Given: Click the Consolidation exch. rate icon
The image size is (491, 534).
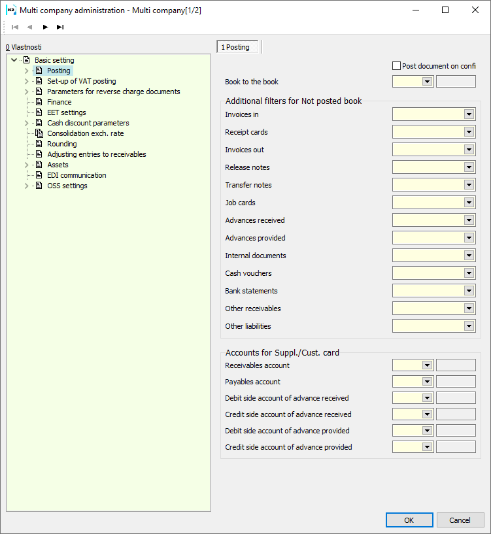Looking at the screenshot, I should [x=39, y=133].
